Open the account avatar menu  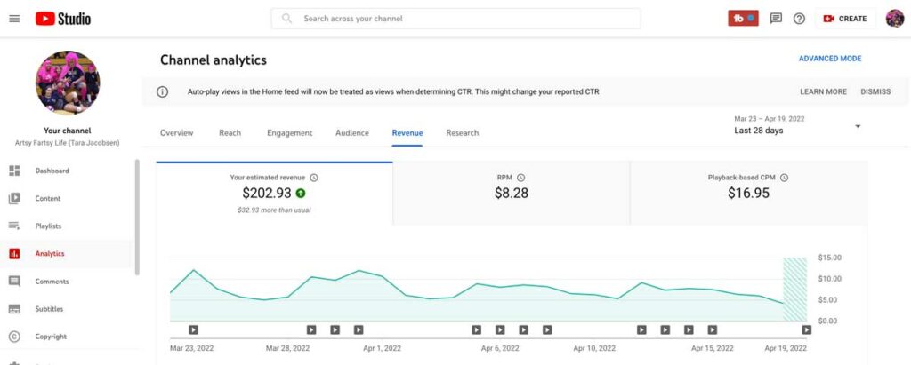click(895, 19)
